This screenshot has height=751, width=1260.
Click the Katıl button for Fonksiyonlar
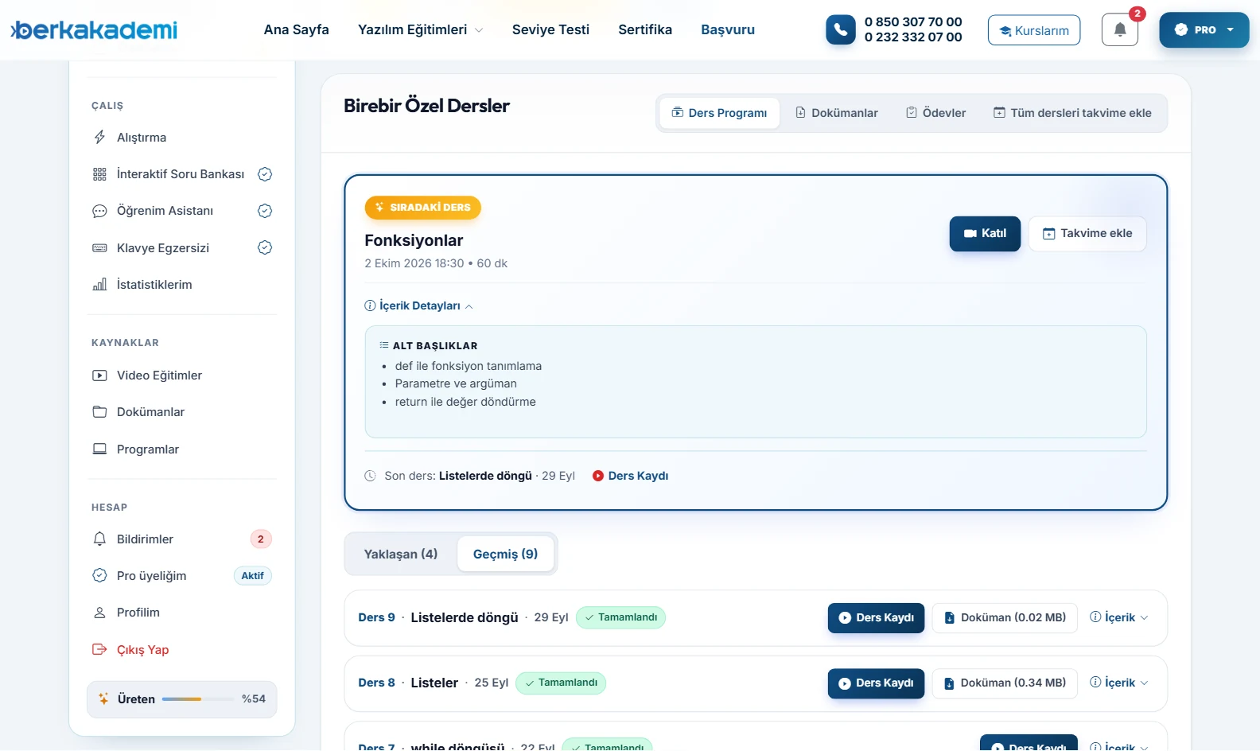click(x=985, y=234)
